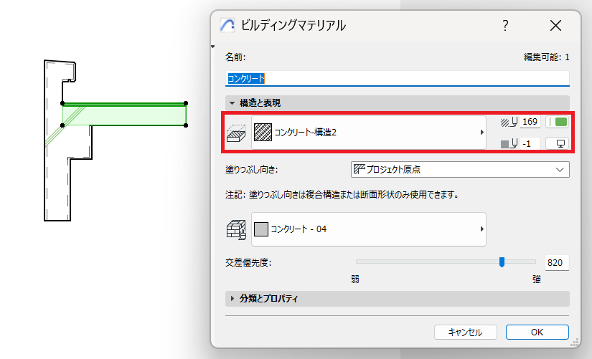
Task: Click the Archicad logo in dialog title
Action: [x=227, y=25]
